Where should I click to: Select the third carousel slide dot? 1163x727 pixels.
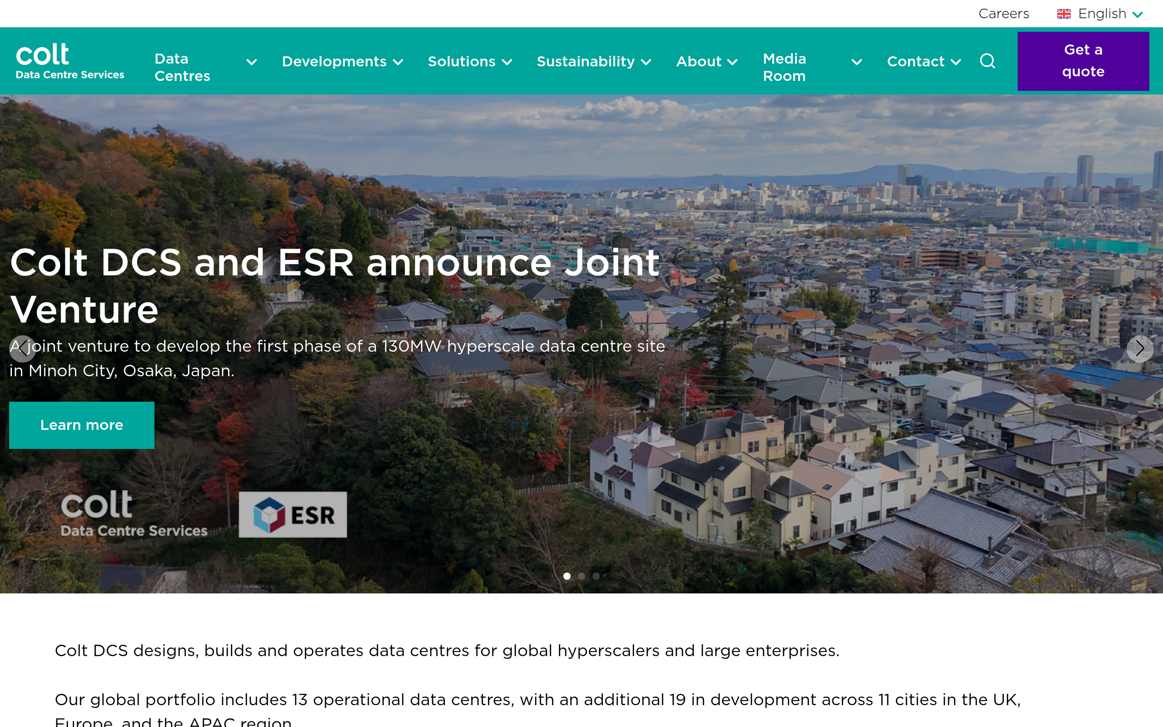click(x=596, y=576)
